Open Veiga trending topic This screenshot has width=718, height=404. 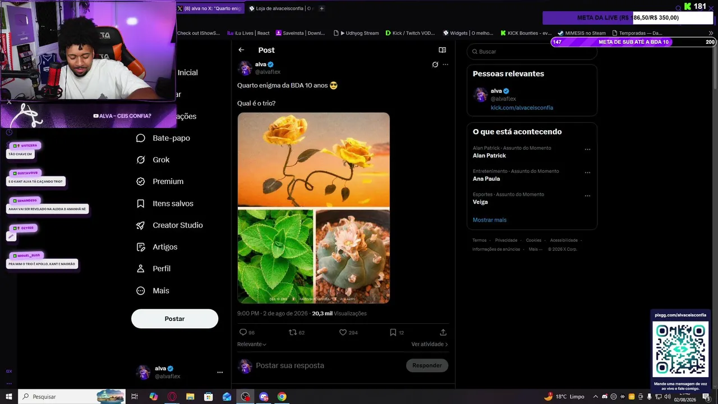(x=480, y=202)
